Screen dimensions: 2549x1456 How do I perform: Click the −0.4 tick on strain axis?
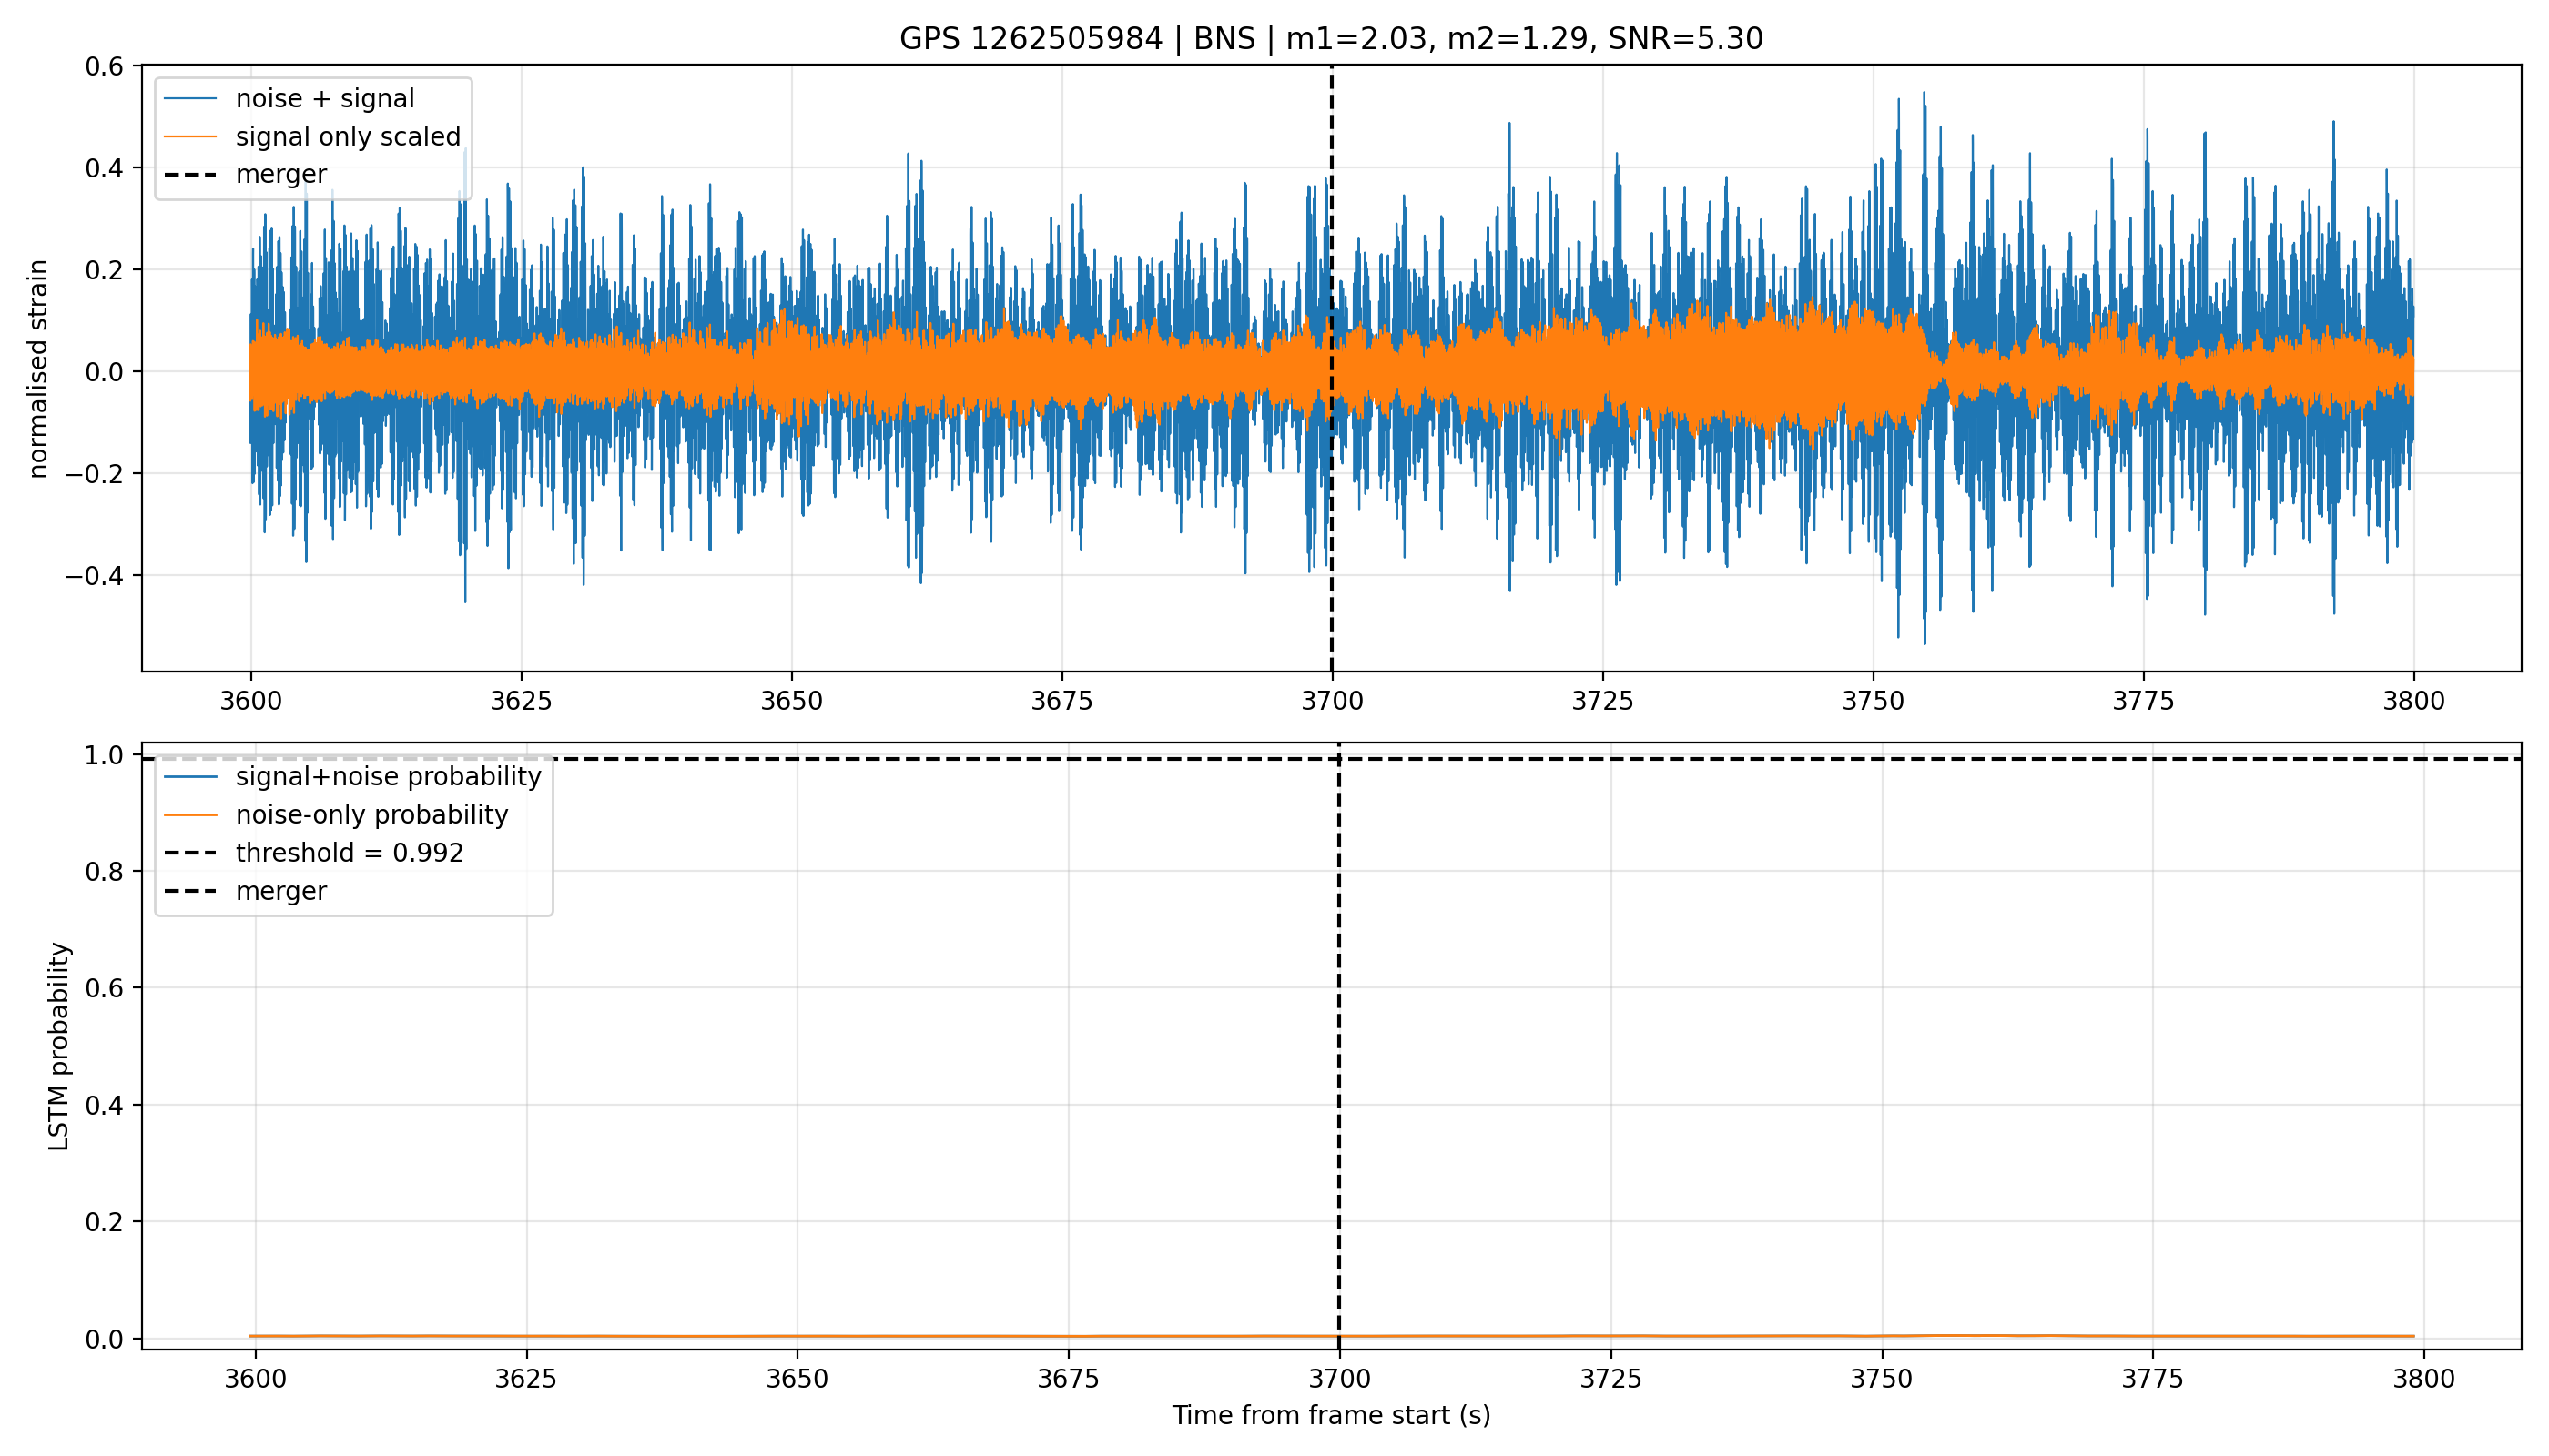tap(95, 576)
